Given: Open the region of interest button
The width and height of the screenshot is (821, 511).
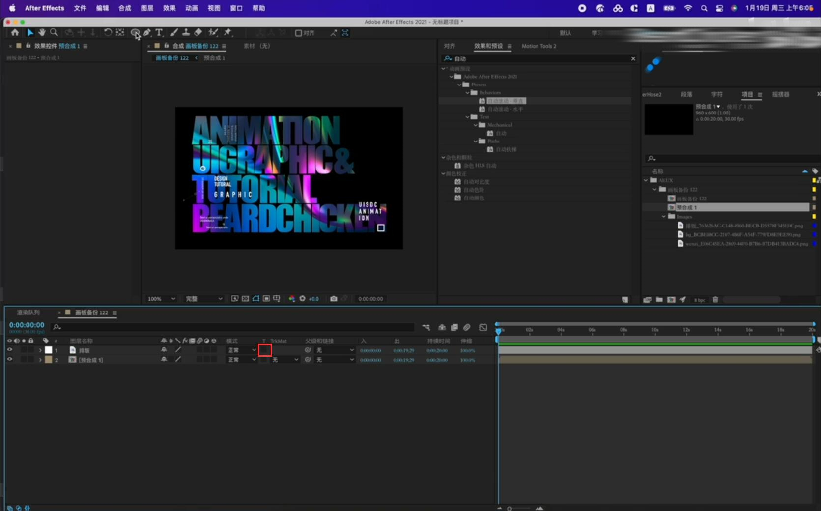Looking at the screenshot, I should [x=266, y=299].
